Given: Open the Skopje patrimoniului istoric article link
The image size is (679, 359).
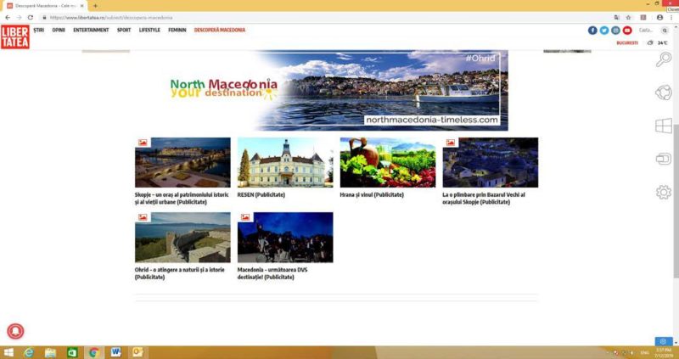Looking at the screenshot, I should coord(182,199).
